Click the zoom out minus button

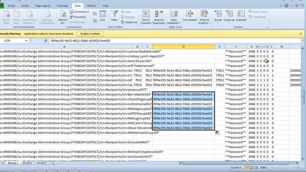[271, 168]
